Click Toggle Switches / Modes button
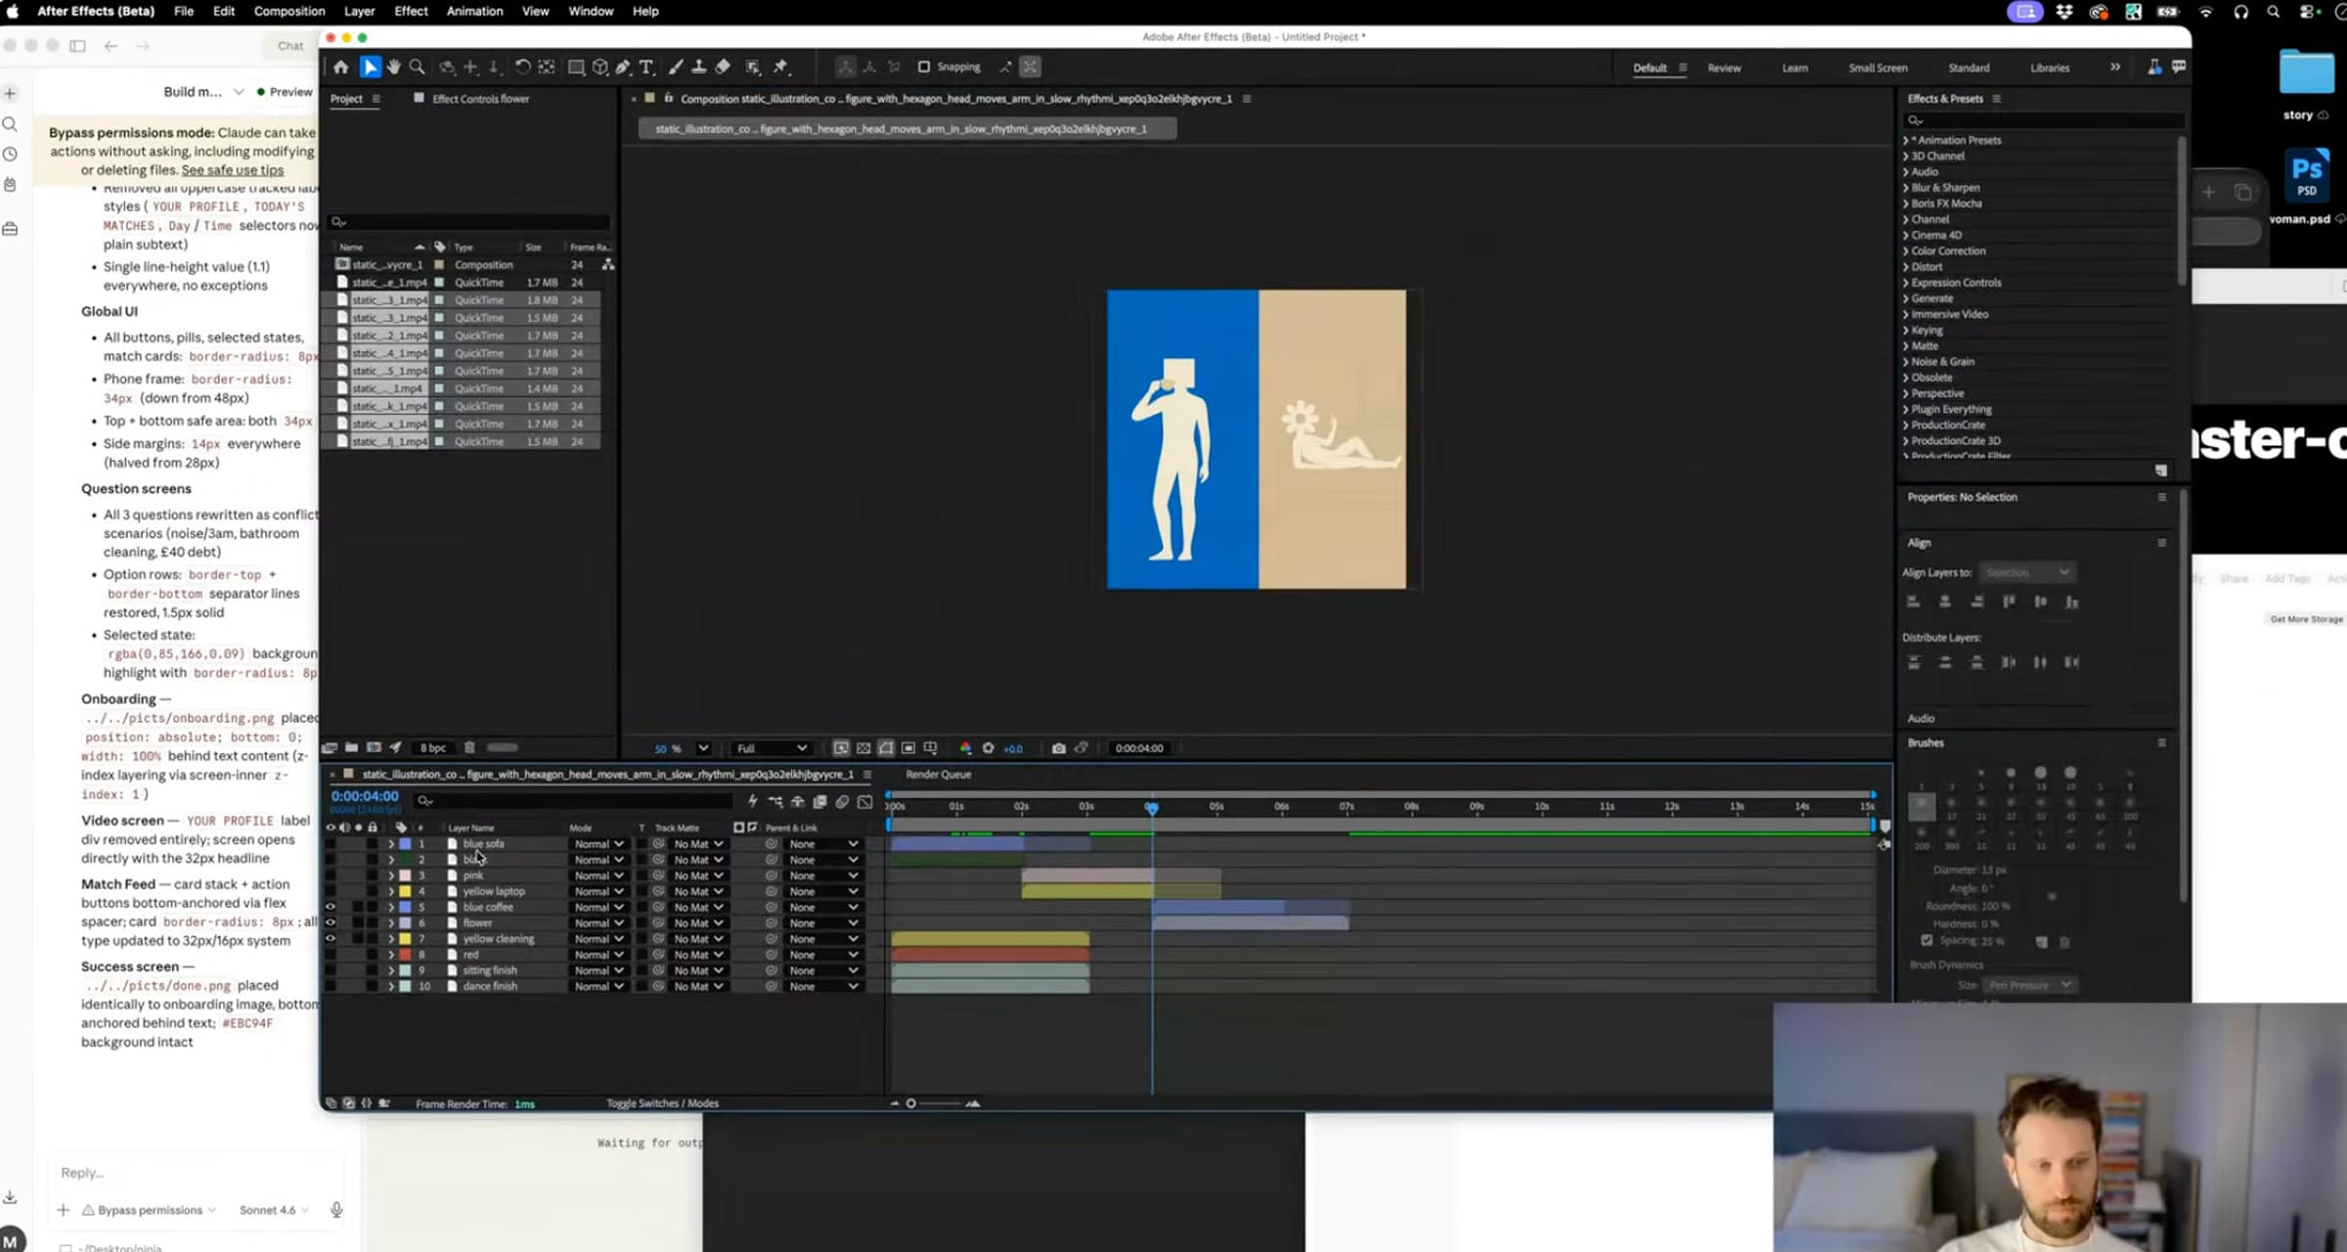This screenshot has width=2347, height=1252. (x=662, y=1103)
